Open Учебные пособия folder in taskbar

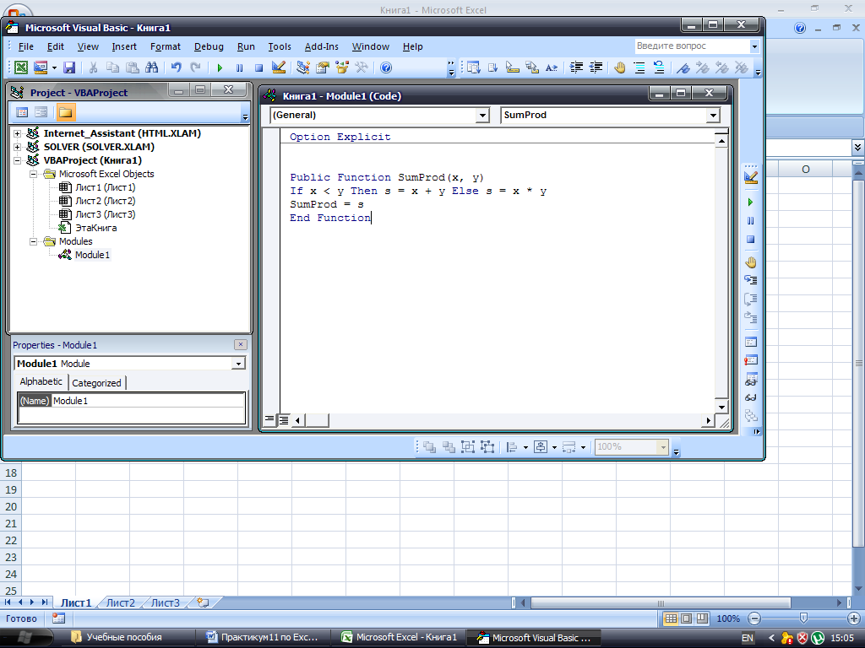click(x=123, y=638)
